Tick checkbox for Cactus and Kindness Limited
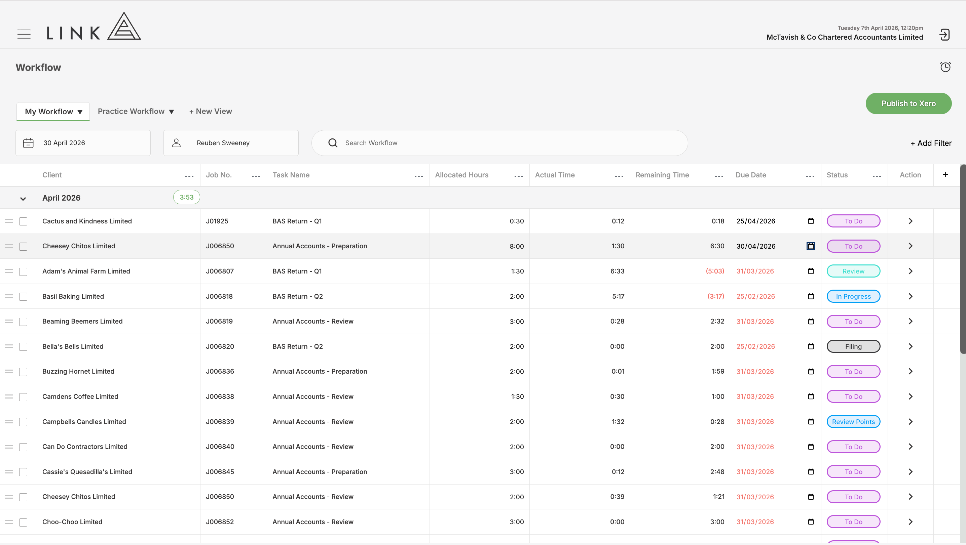This screenshot has width=966, height=545. click(23, 221)
